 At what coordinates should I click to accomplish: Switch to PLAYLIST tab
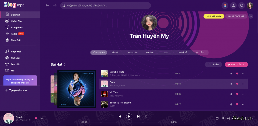pos(132,53)
